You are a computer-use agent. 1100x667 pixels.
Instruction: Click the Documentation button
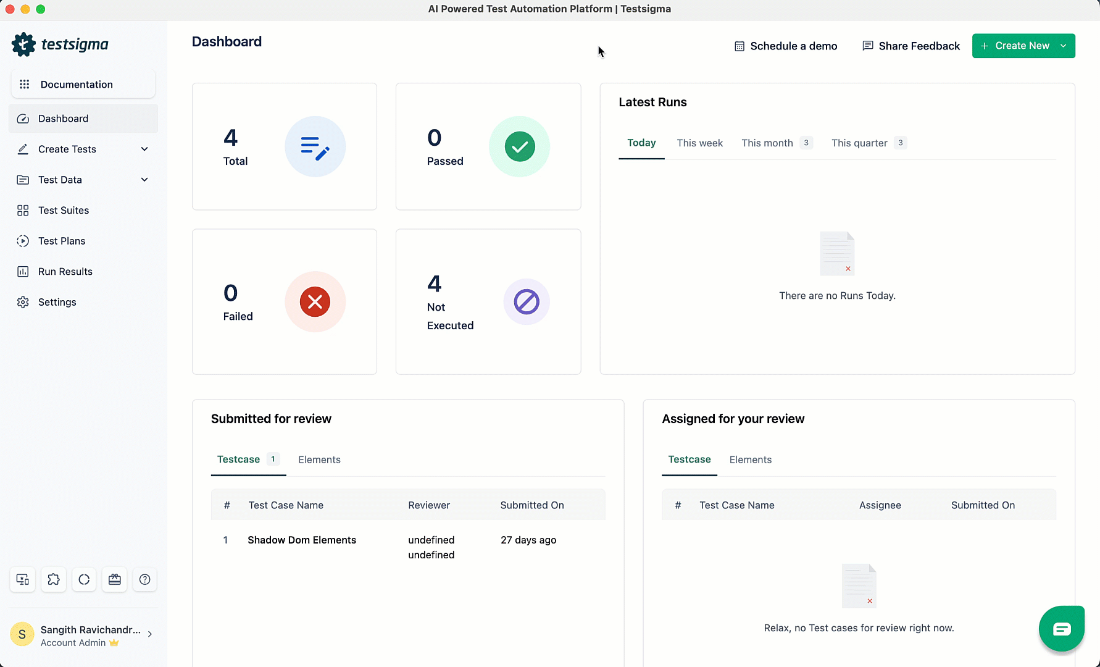[83, 84]
